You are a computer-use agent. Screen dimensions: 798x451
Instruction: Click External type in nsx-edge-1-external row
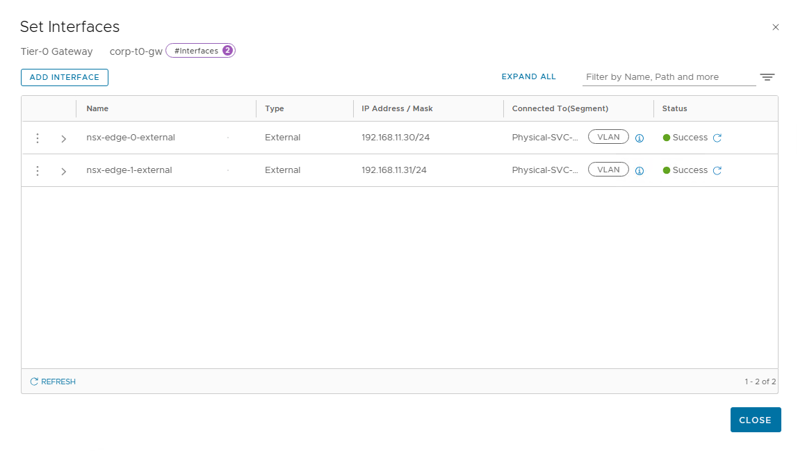coord(282,170)
